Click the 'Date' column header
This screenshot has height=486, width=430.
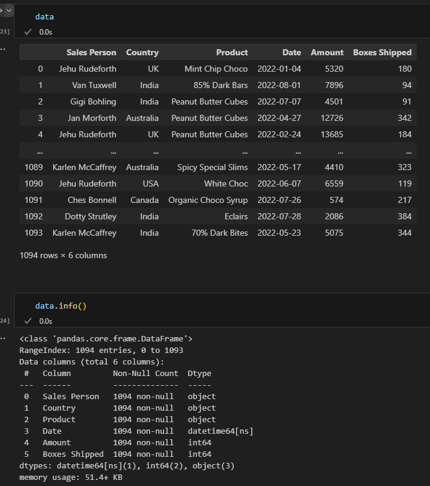pos(291,52)
